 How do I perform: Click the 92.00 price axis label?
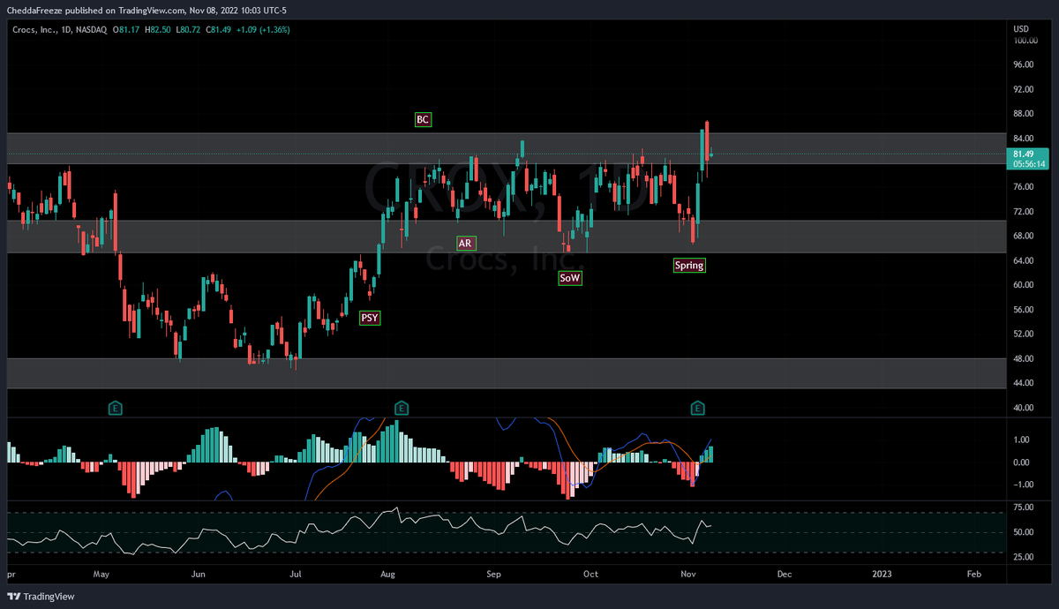(1024, 89)
